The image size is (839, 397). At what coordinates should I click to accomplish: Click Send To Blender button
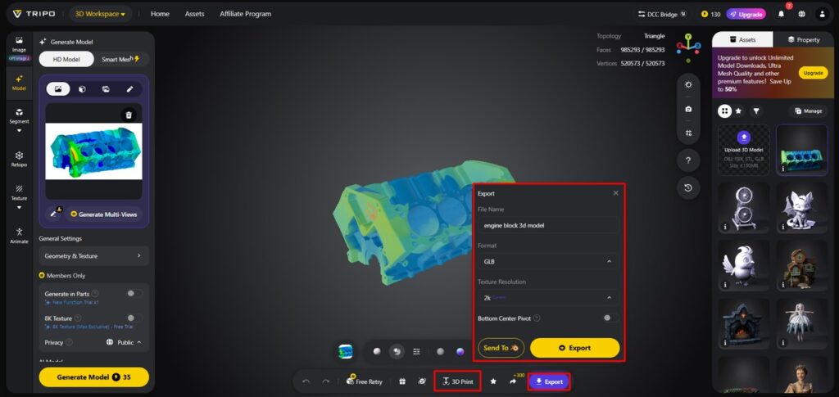tap(501, 348)
